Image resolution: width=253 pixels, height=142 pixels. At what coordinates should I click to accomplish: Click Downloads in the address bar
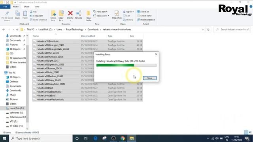pyautogui.click(x=93, y=30)
